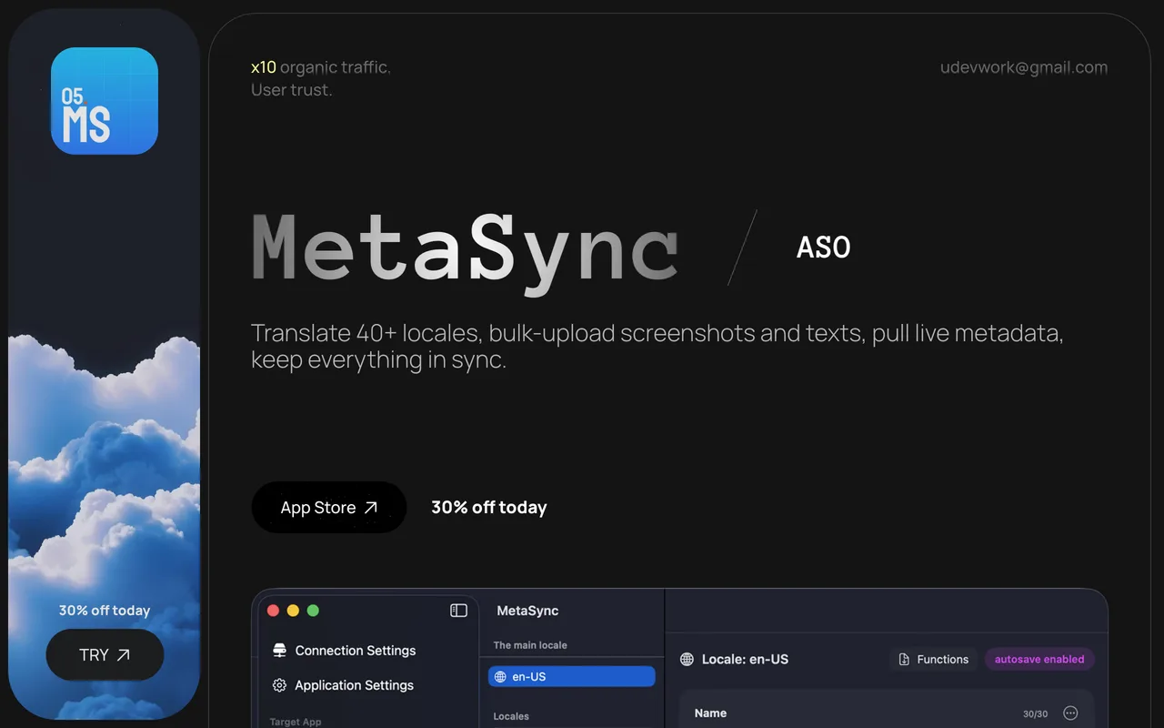Click the ASO label
Screen dimensions: 1164x728
click(x=824, y=248)
